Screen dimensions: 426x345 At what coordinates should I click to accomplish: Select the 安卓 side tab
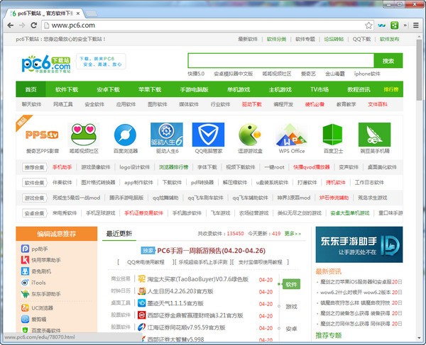[291, 329]
